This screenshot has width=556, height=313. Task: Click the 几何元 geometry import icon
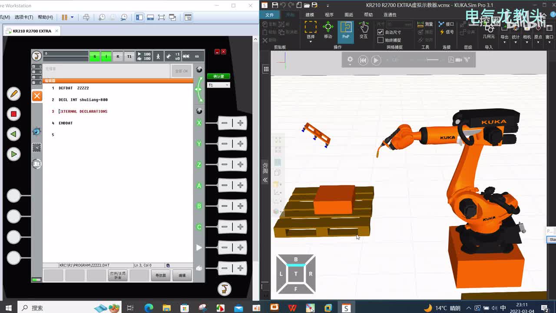[x=489, y=30]
